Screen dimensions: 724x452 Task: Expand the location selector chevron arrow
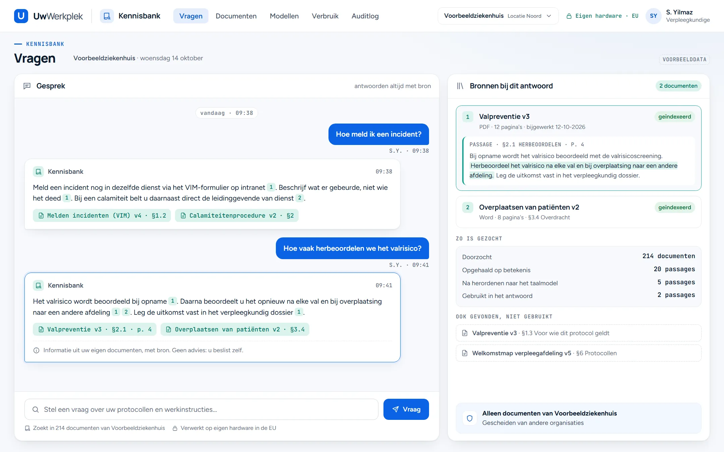click(549, 16)
